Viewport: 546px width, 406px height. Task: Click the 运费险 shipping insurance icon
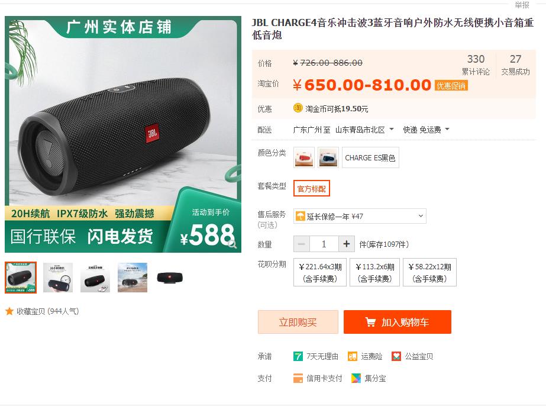[353, 356]
